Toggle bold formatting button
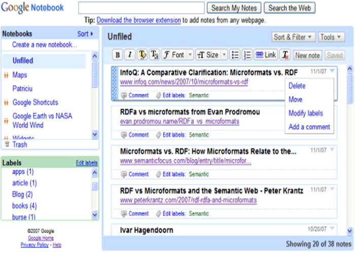The width and height of the screenshot is (355, 254). (118, 55)
